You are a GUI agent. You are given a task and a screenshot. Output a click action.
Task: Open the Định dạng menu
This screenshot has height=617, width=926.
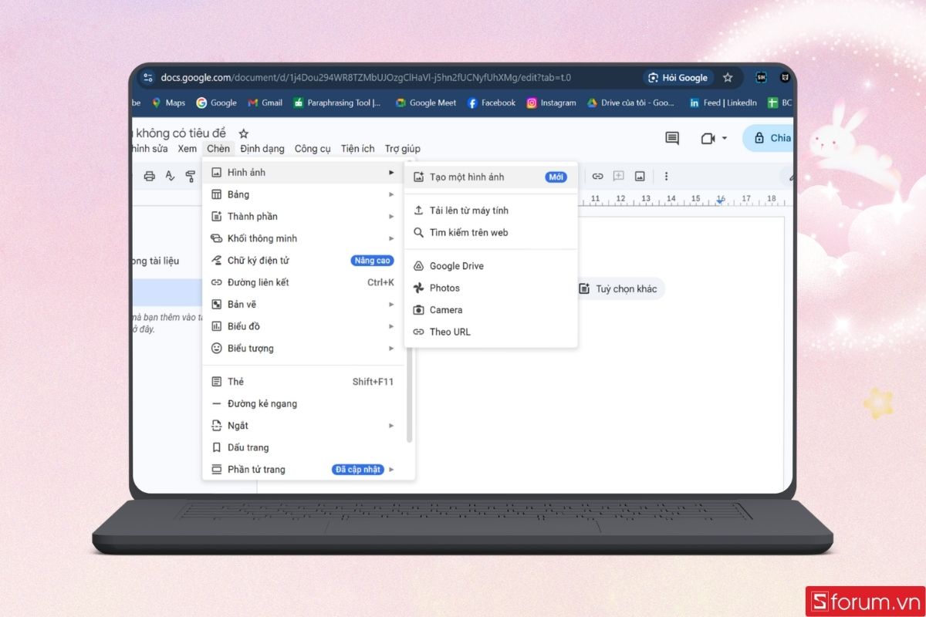262,149
